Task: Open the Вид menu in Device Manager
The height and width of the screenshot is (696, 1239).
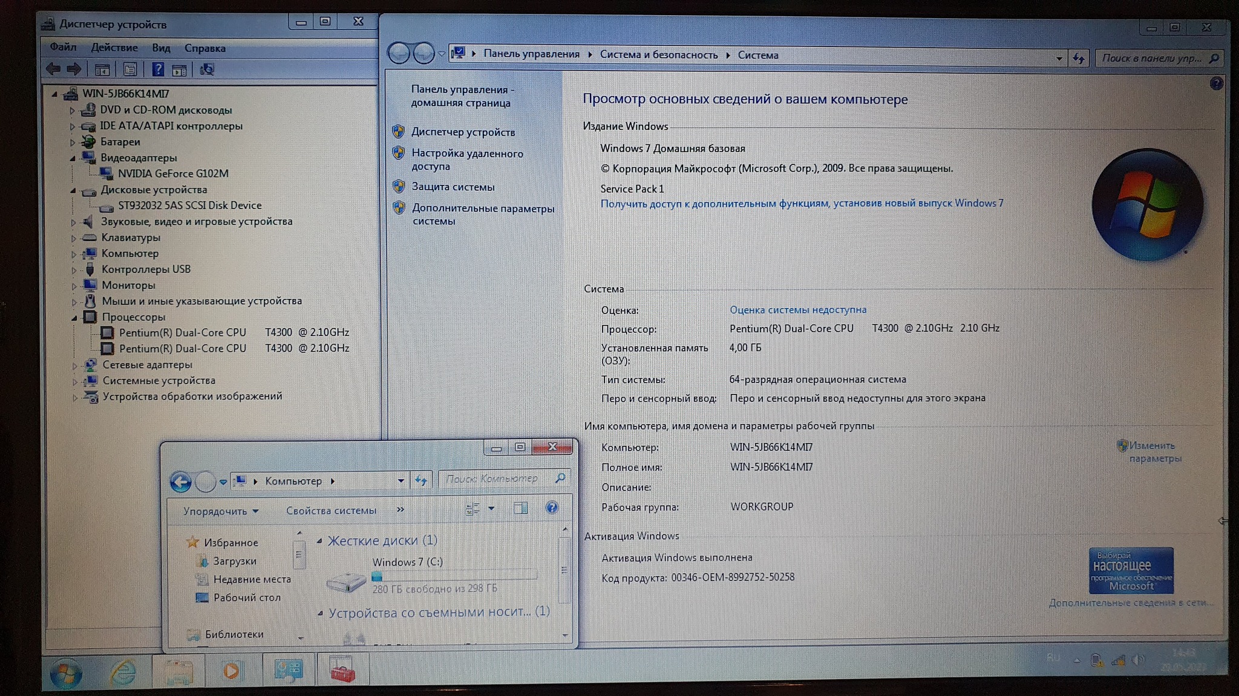Action: coord(161,48)
